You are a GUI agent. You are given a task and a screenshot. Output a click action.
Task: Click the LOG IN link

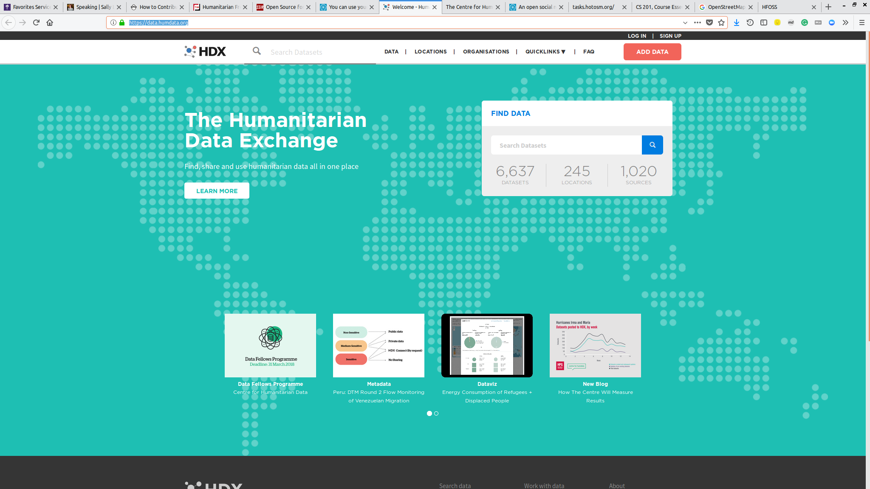pyautogui.click(x=637, y=36)
